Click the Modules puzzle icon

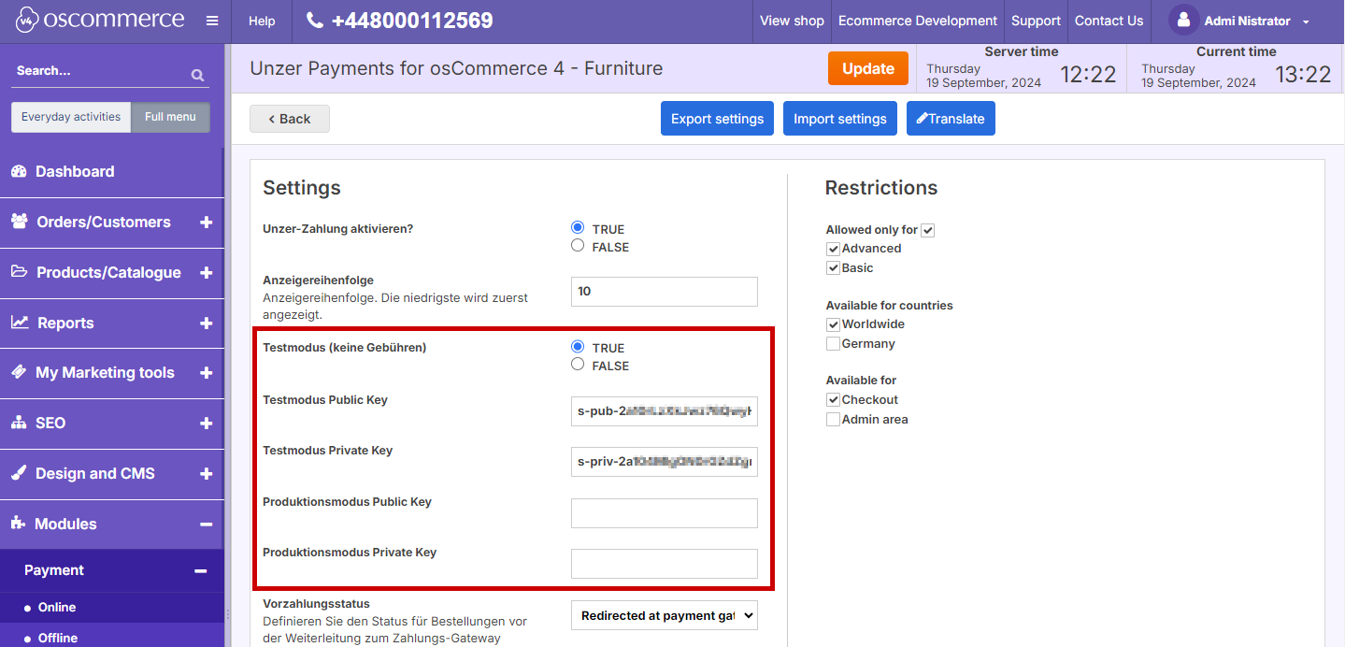[19, 524]
